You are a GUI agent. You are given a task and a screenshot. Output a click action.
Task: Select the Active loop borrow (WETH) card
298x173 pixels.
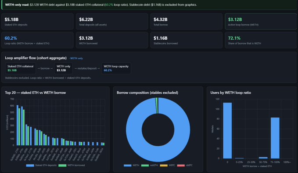click(x=261, y=22)
